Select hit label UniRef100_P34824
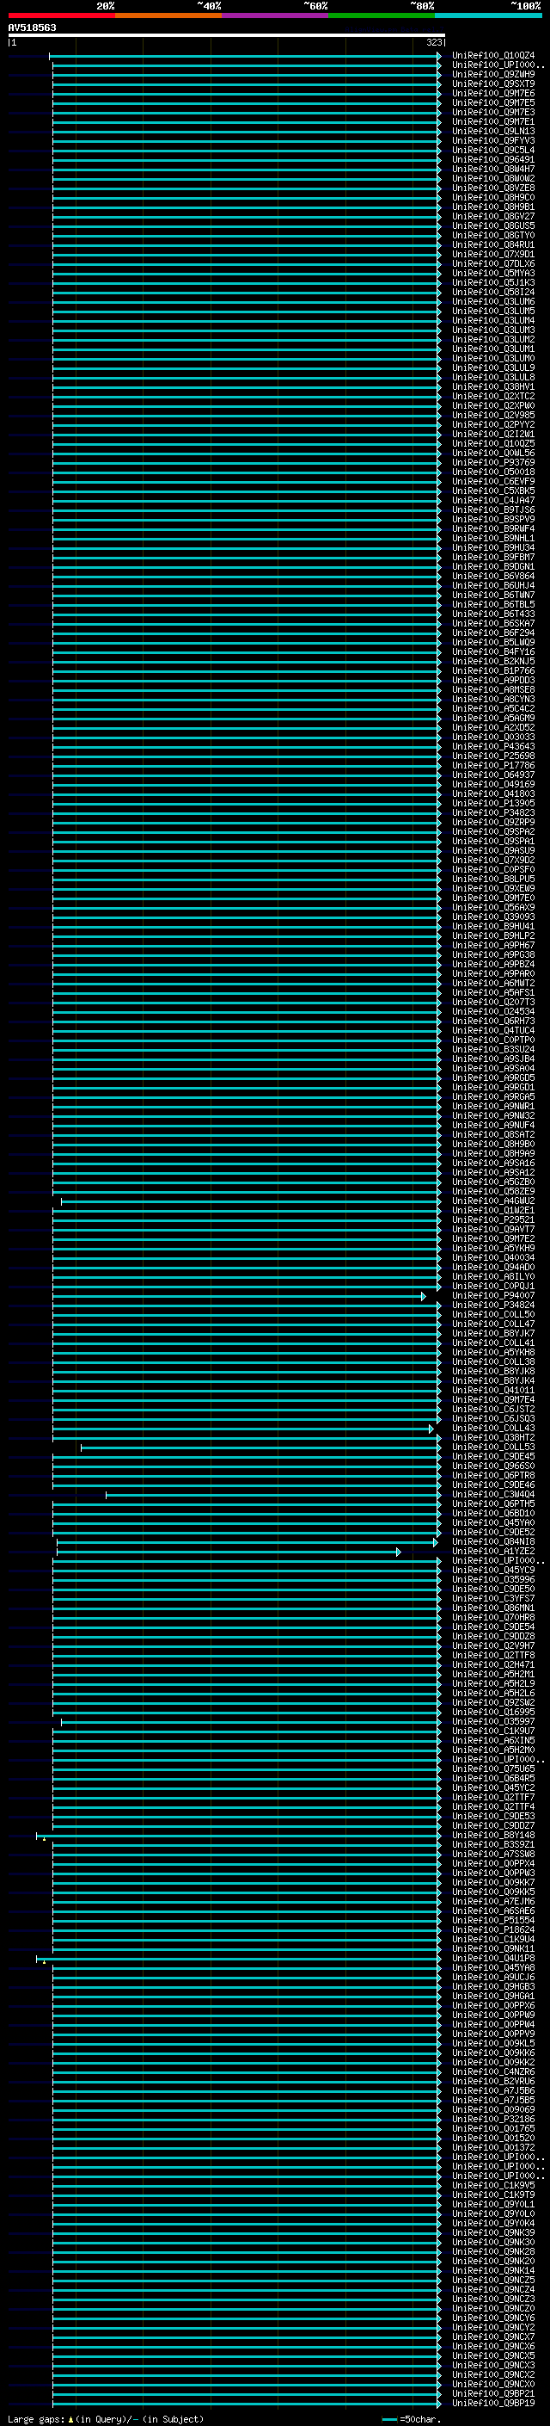The image size is (550, 2426). (x=492, y=1306)
